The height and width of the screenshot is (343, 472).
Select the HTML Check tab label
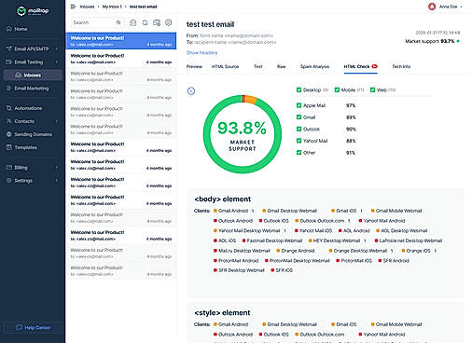356,66
